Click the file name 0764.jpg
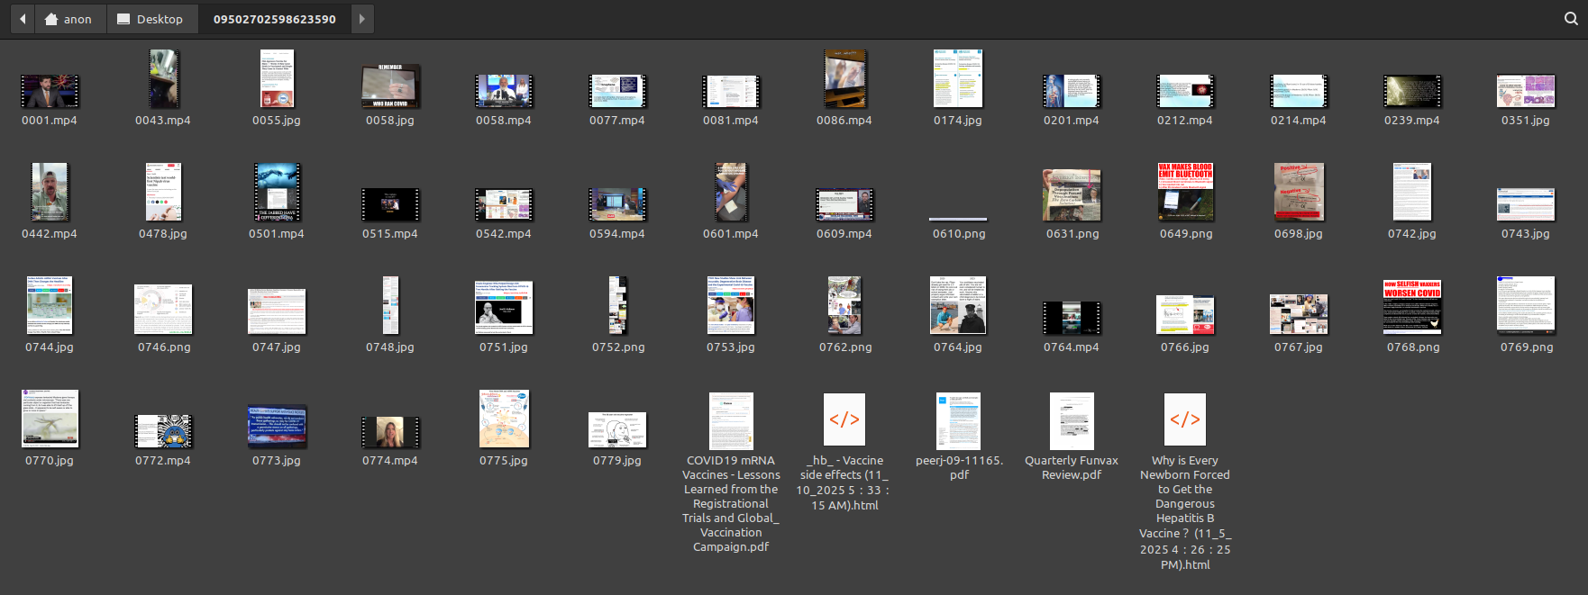This screenshot has width=1588, height=595. tap(958, 347)
